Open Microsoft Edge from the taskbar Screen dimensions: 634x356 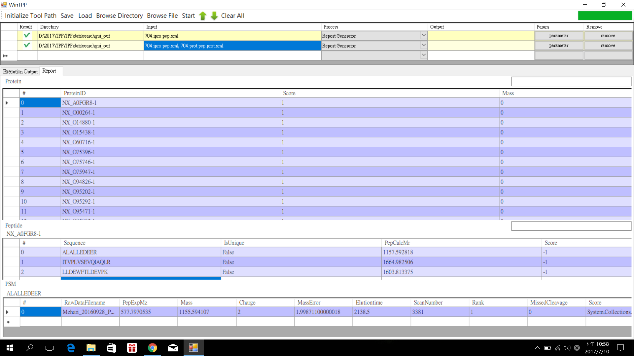tap(71, 348)
